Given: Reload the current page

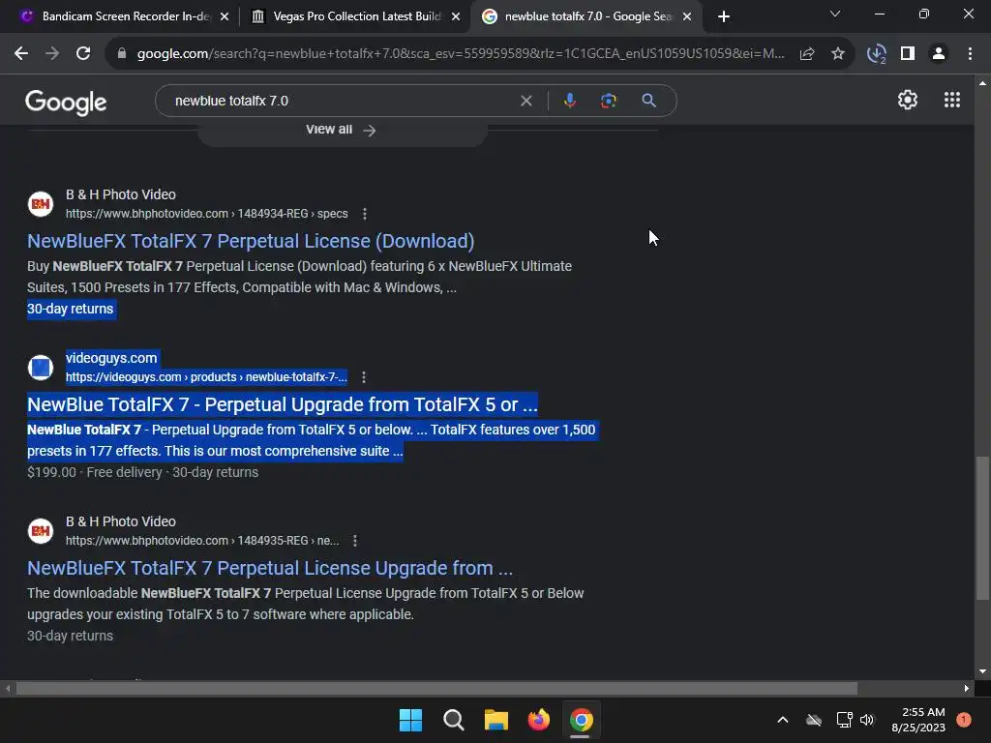Looking at the screenshot, I should 83,54.
